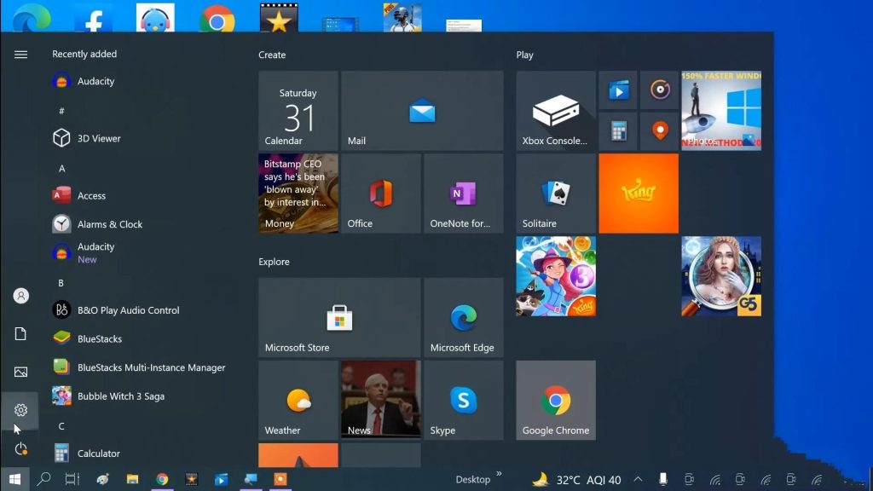Open the small Groove Music tile
Screen dimensions: 873x491
pos(660,90)
